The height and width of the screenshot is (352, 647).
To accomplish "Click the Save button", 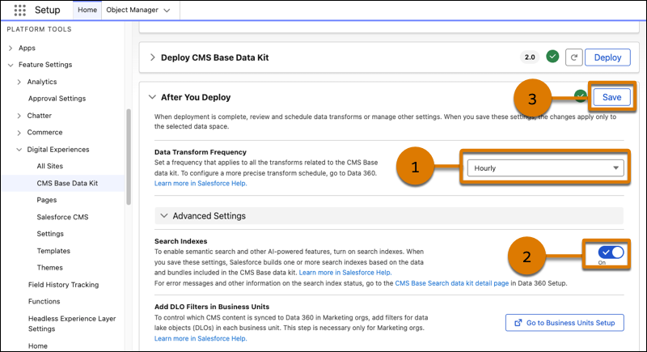I will pyautogui.click(x=611, y=97).
